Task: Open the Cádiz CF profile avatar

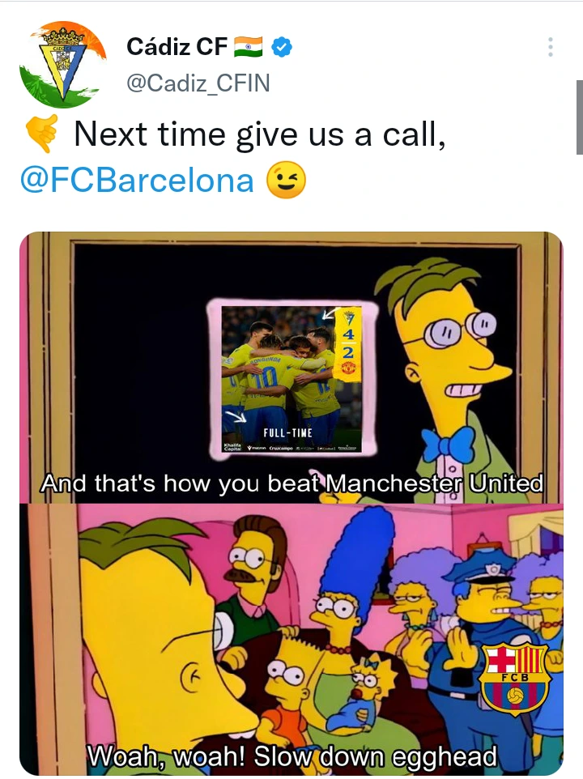Action: coord(62,65)
